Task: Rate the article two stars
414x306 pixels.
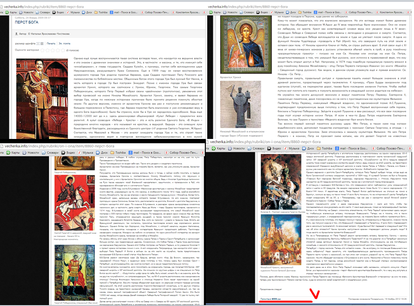Action: 48,50
